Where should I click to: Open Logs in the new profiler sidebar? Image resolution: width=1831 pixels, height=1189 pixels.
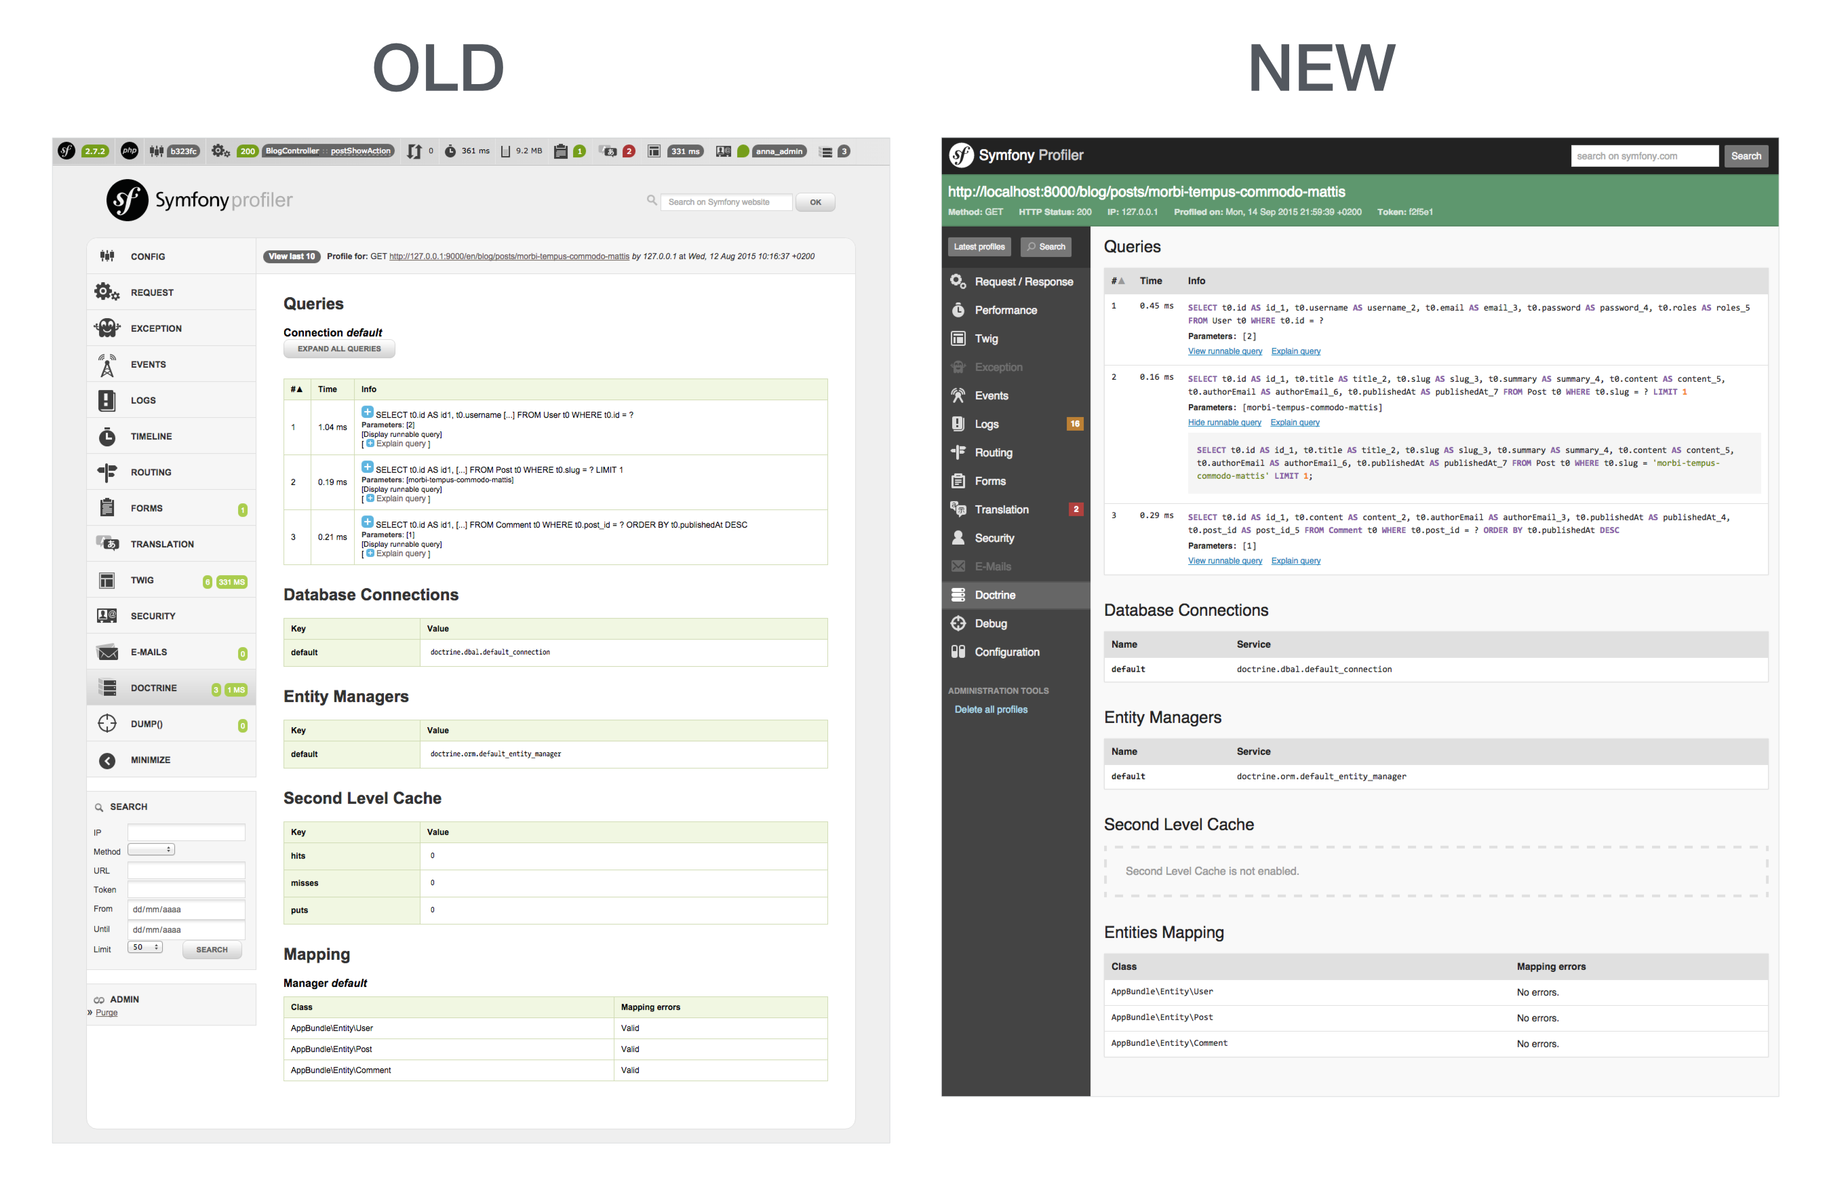coord(1015,424)
